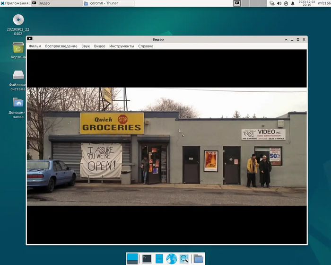Viewport: 331px width, 265px height.
Task: Select the Домашняя папка desktop icon
Action: click(x=18, y=108)
